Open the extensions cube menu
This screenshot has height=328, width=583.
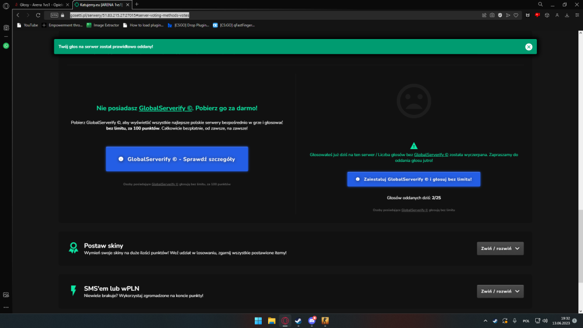coord(547,15)
